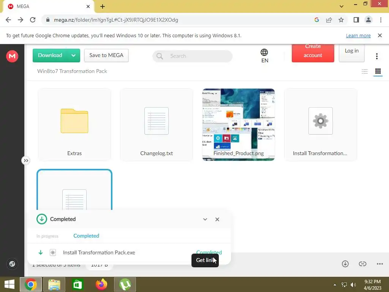The width and height of the screenshot is (389, 292).
Task: Click the MEGA logo in the sidebar
Action: tap(12, 56)
